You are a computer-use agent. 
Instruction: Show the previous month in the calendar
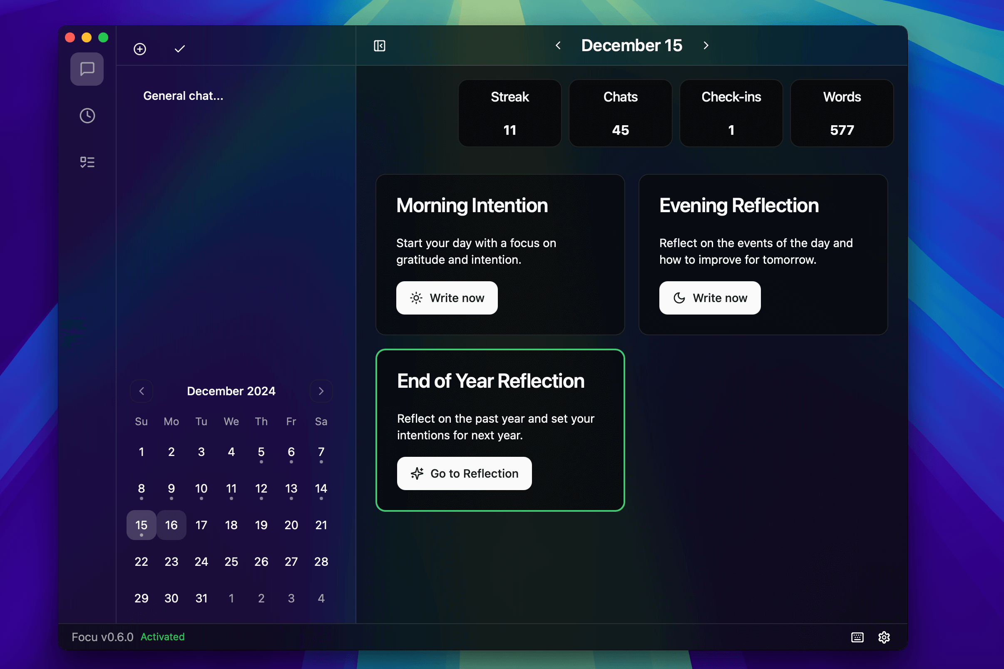pyautogui.click(x=141, y=391)
